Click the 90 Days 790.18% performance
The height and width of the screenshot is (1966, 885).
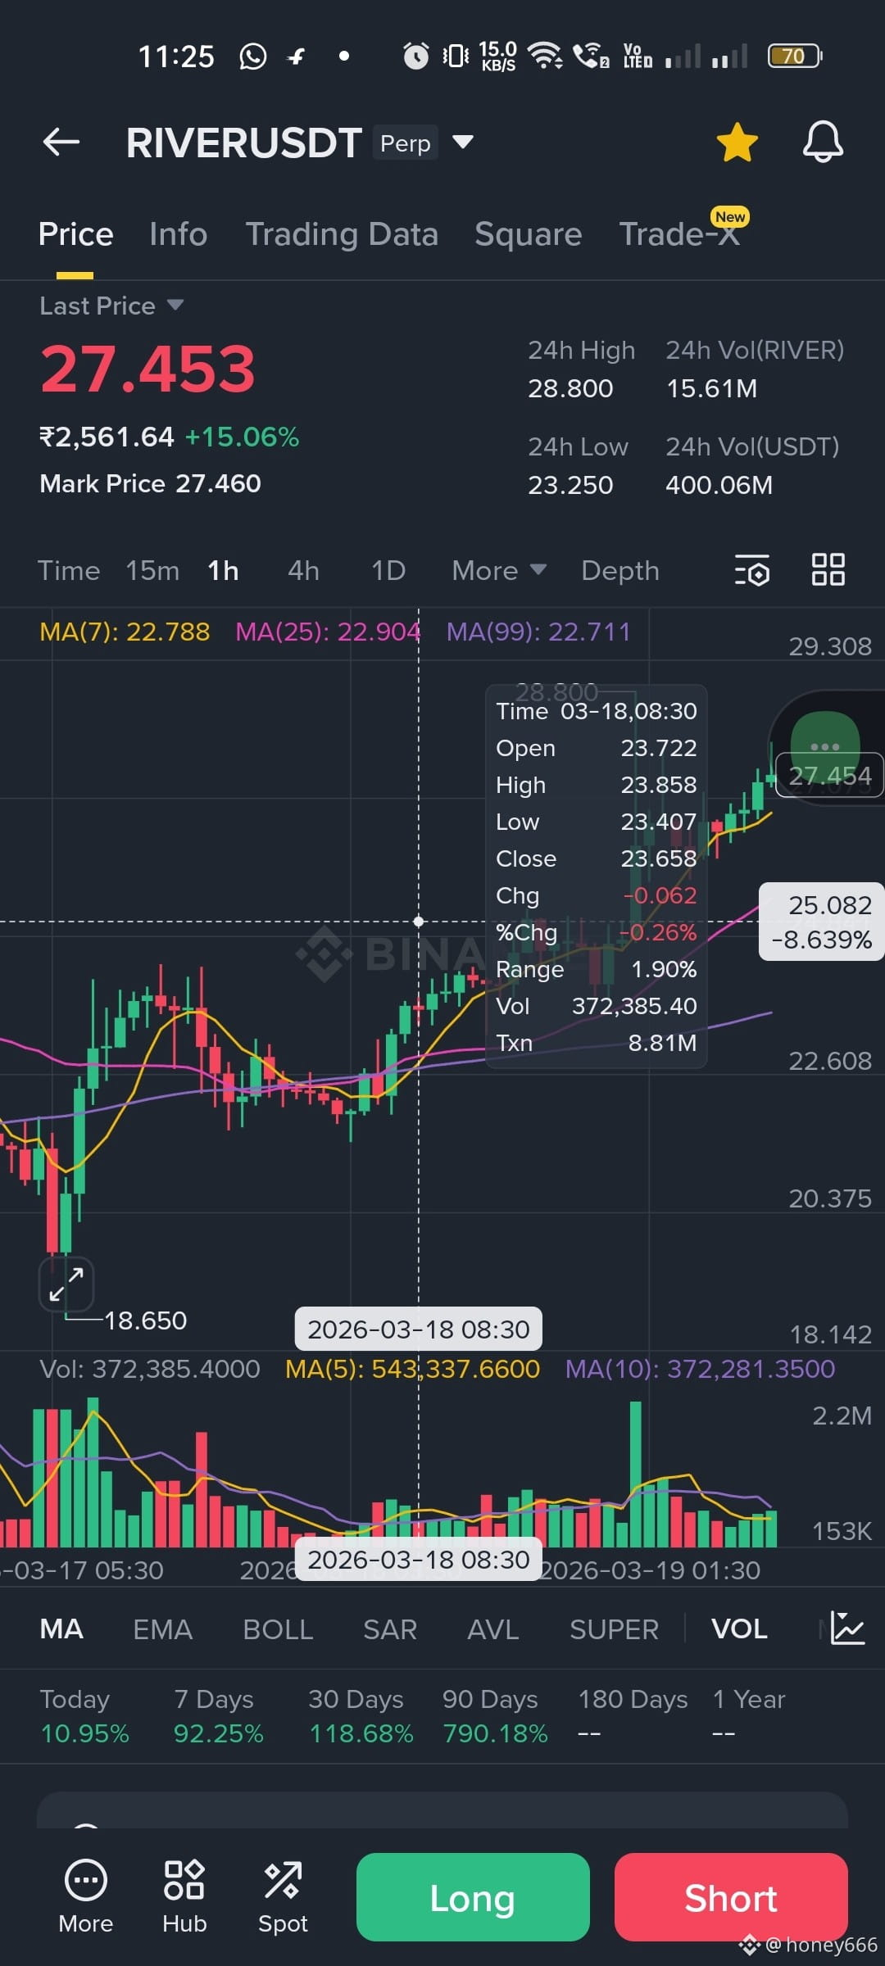tap(495, 1716)
